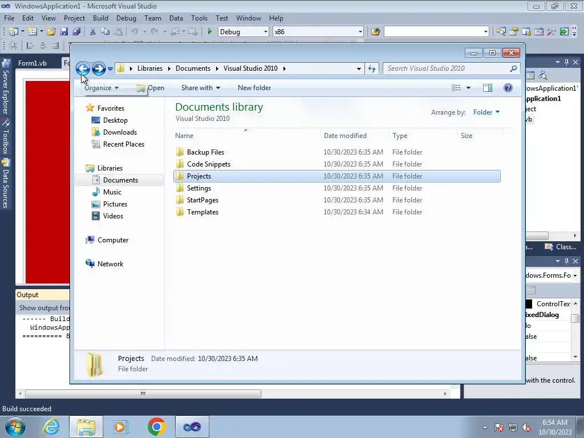Click New folder button

[x=254, y=88]
